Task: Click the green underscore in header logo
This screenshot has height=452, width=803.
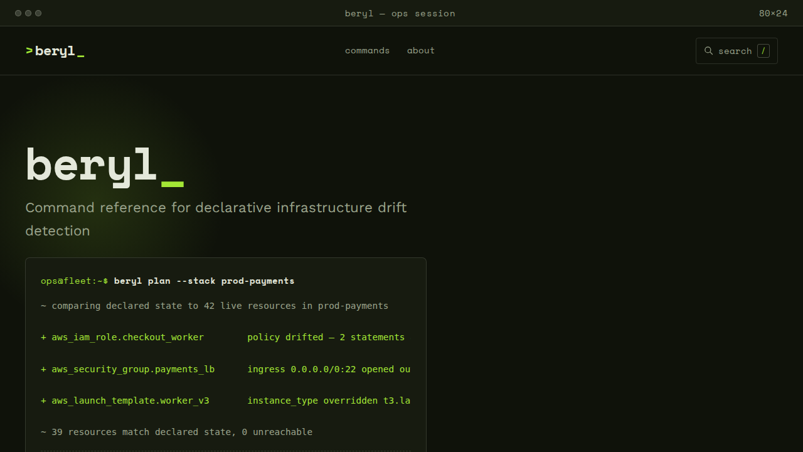Action: [80, 56]
